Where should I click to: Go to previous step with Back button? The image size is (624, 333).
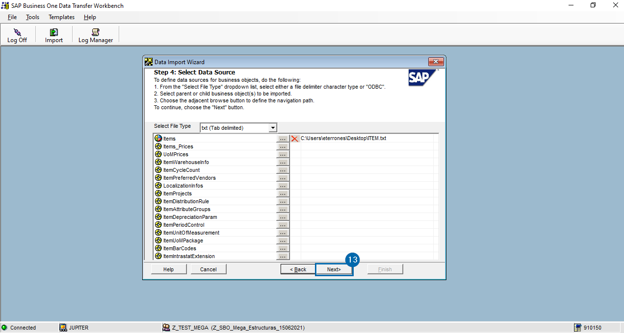(x=298, y=269)
